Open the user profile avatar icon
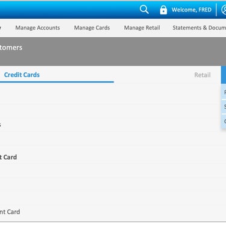The height and width of the screenshot is (226, 226). pos(224,10)
